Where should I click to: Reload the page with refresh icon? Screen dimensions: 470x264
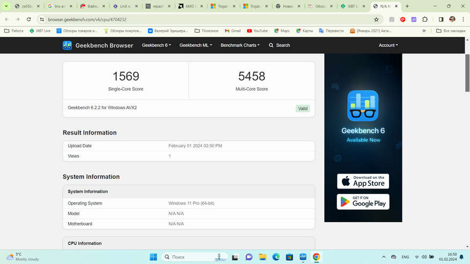pos(29,19)
